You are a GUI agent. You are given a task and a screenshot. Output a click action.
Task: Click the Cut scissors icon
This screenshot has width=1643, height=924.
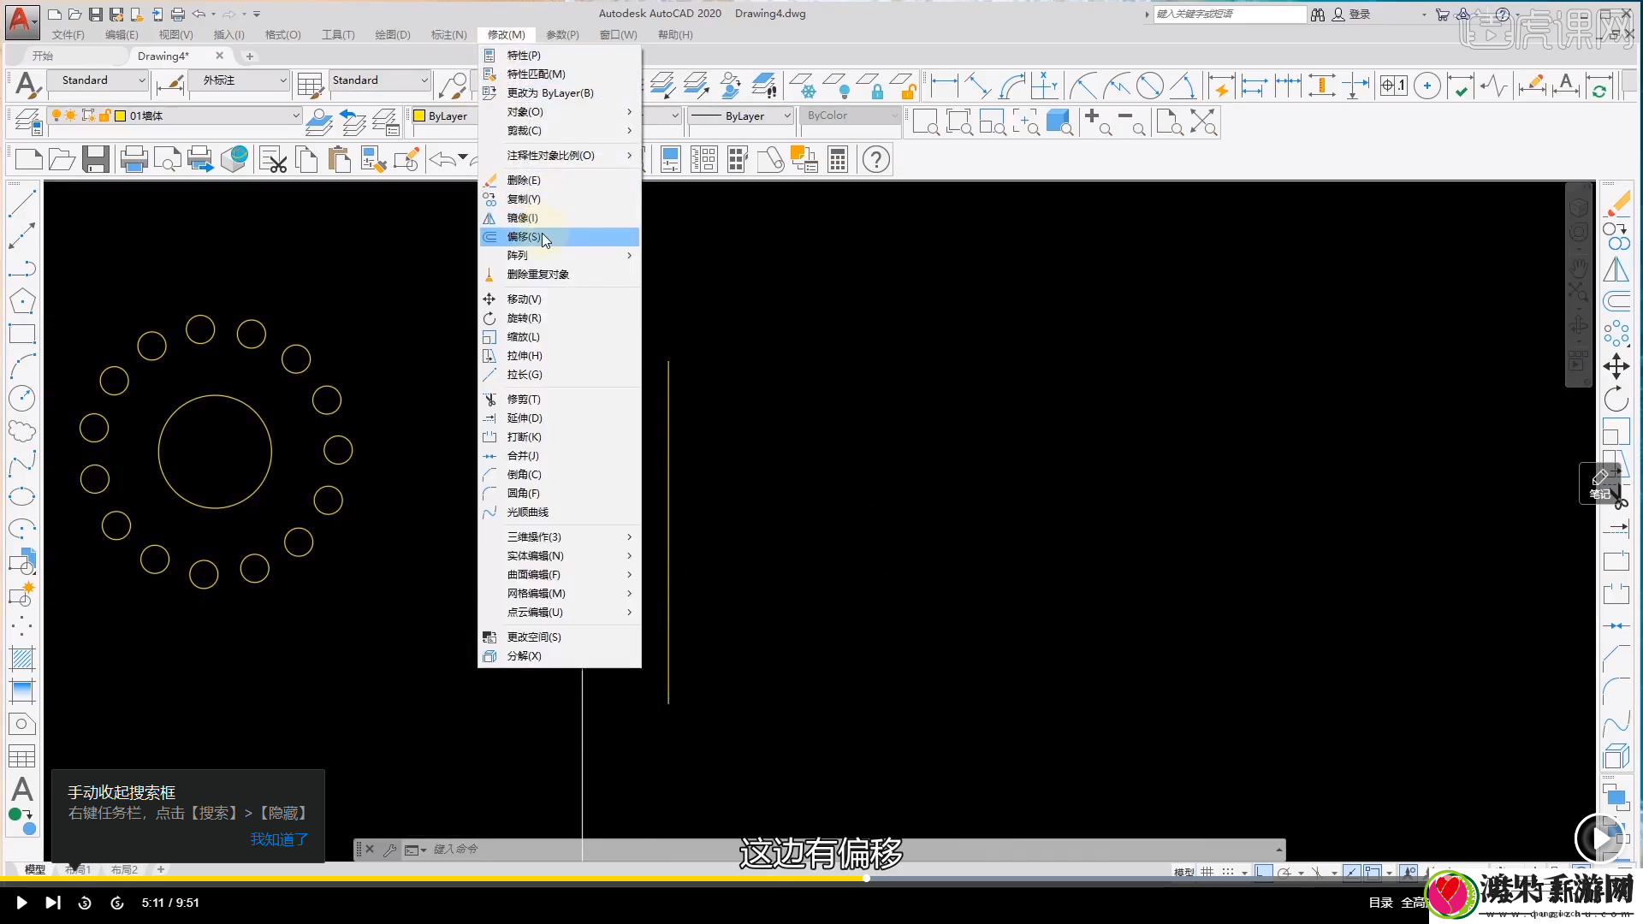pyautogui.click(x=274, y=159)
